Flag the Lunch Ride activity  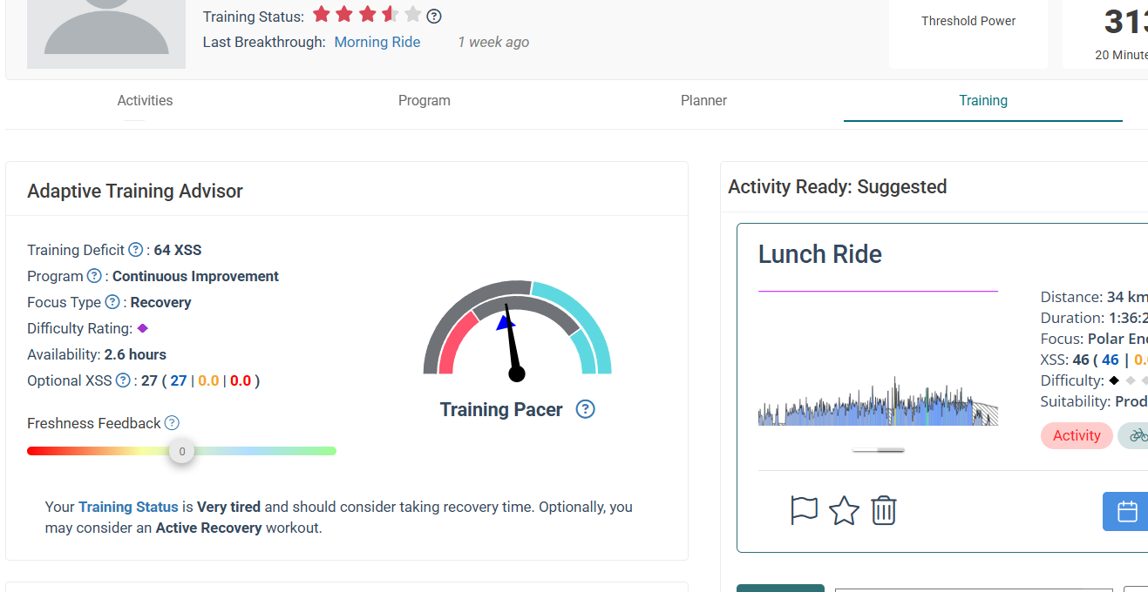tap(804, 510)
